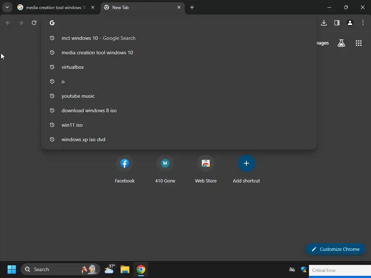Go back with the back arrow
The width and height of the screenshot is (371, 278).
[8, 23]
